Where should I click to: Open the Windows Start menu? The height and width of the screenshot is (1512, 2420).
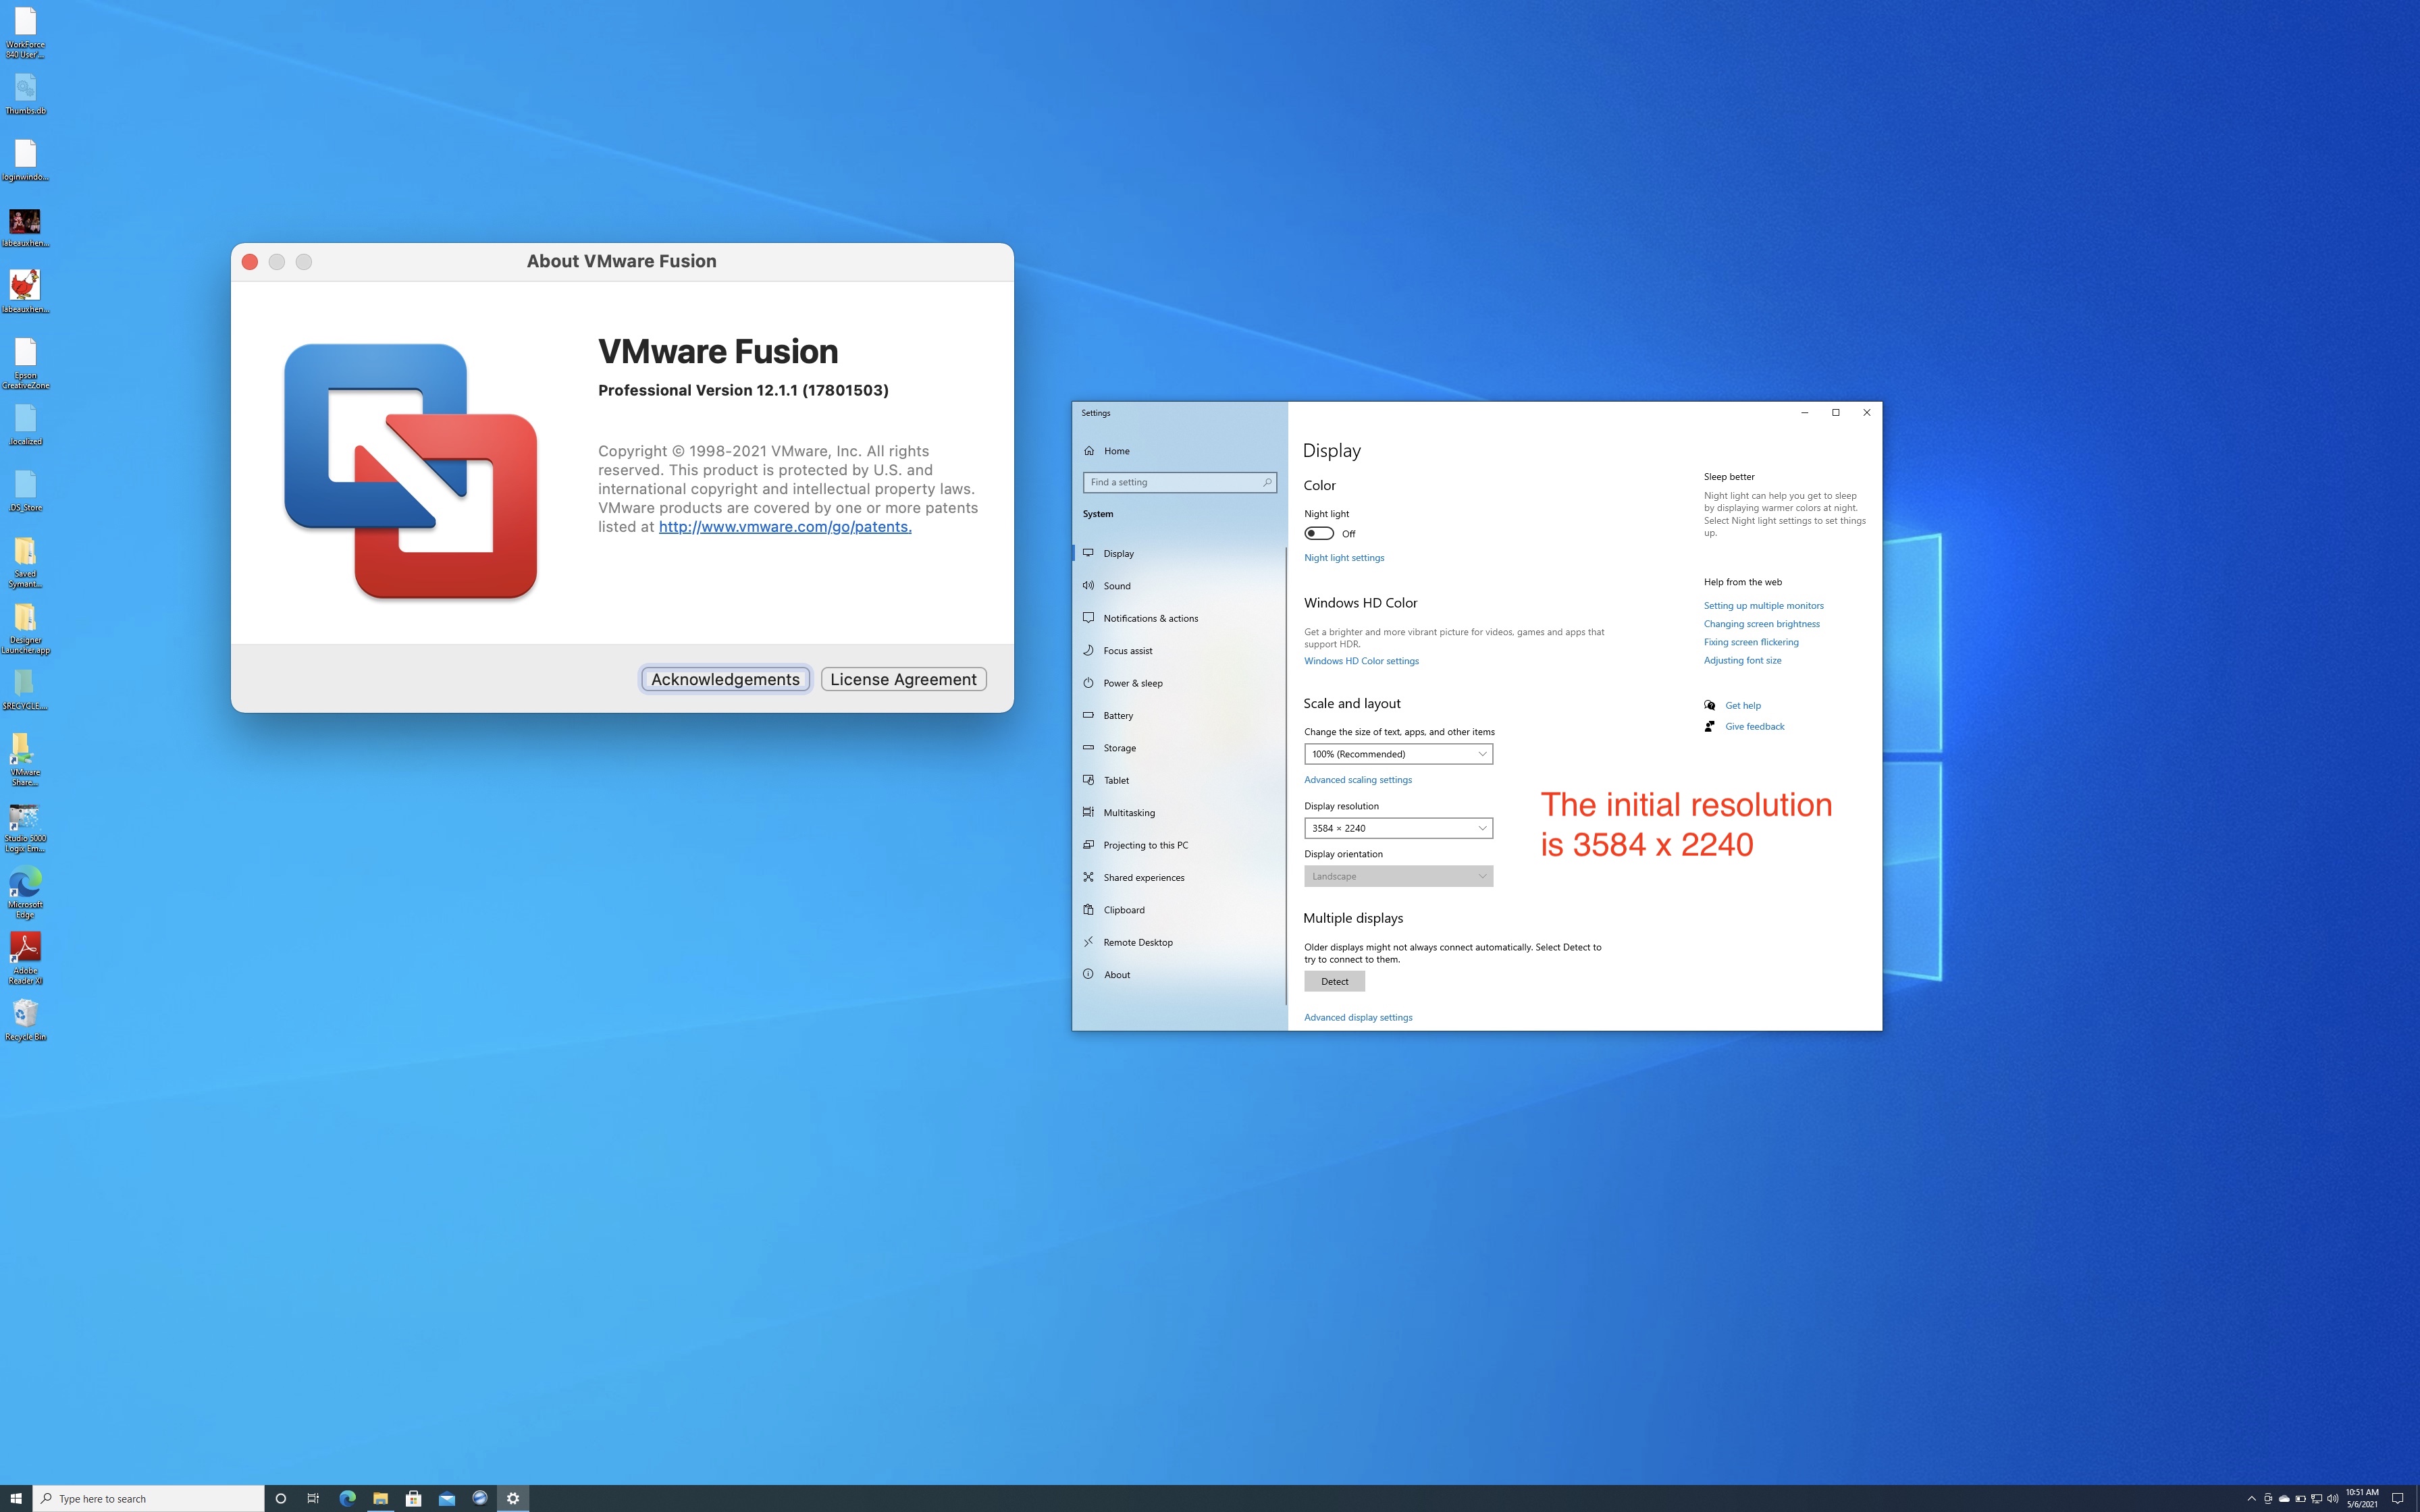pyautogui.click(x=16, y=1498)
